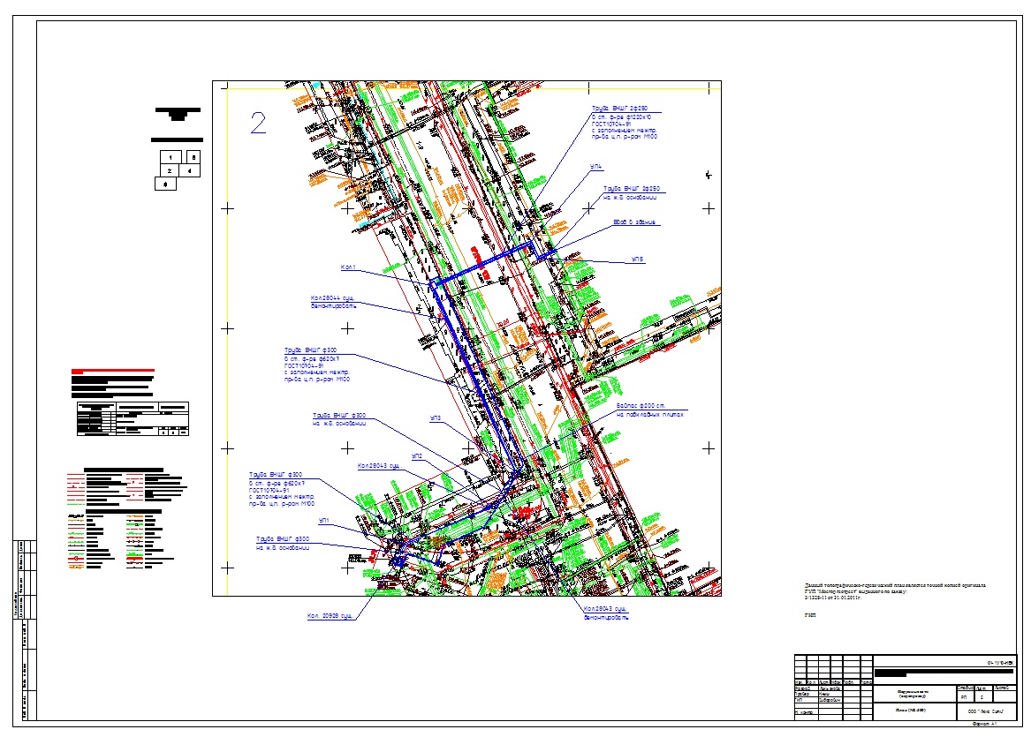The height and width of the screenshot is (737, 1031).
Task: Select the "Кол28044 сущ." annotation
Action: click(332, 298)
